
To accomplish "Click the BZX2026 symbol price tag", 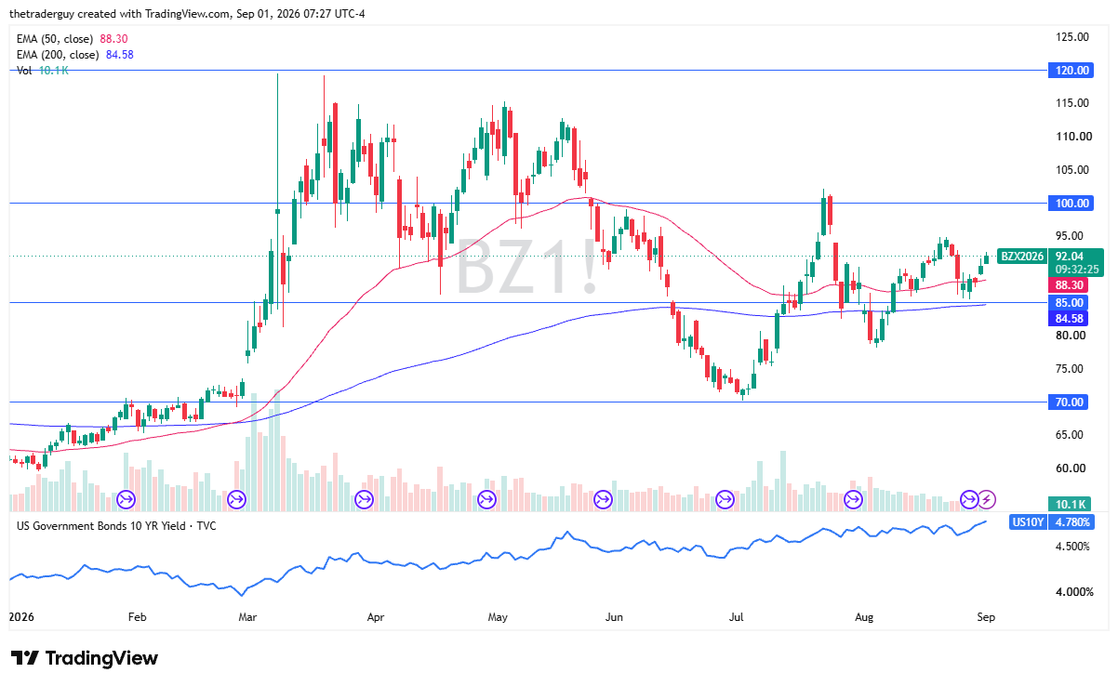I will coord(1021,256).
